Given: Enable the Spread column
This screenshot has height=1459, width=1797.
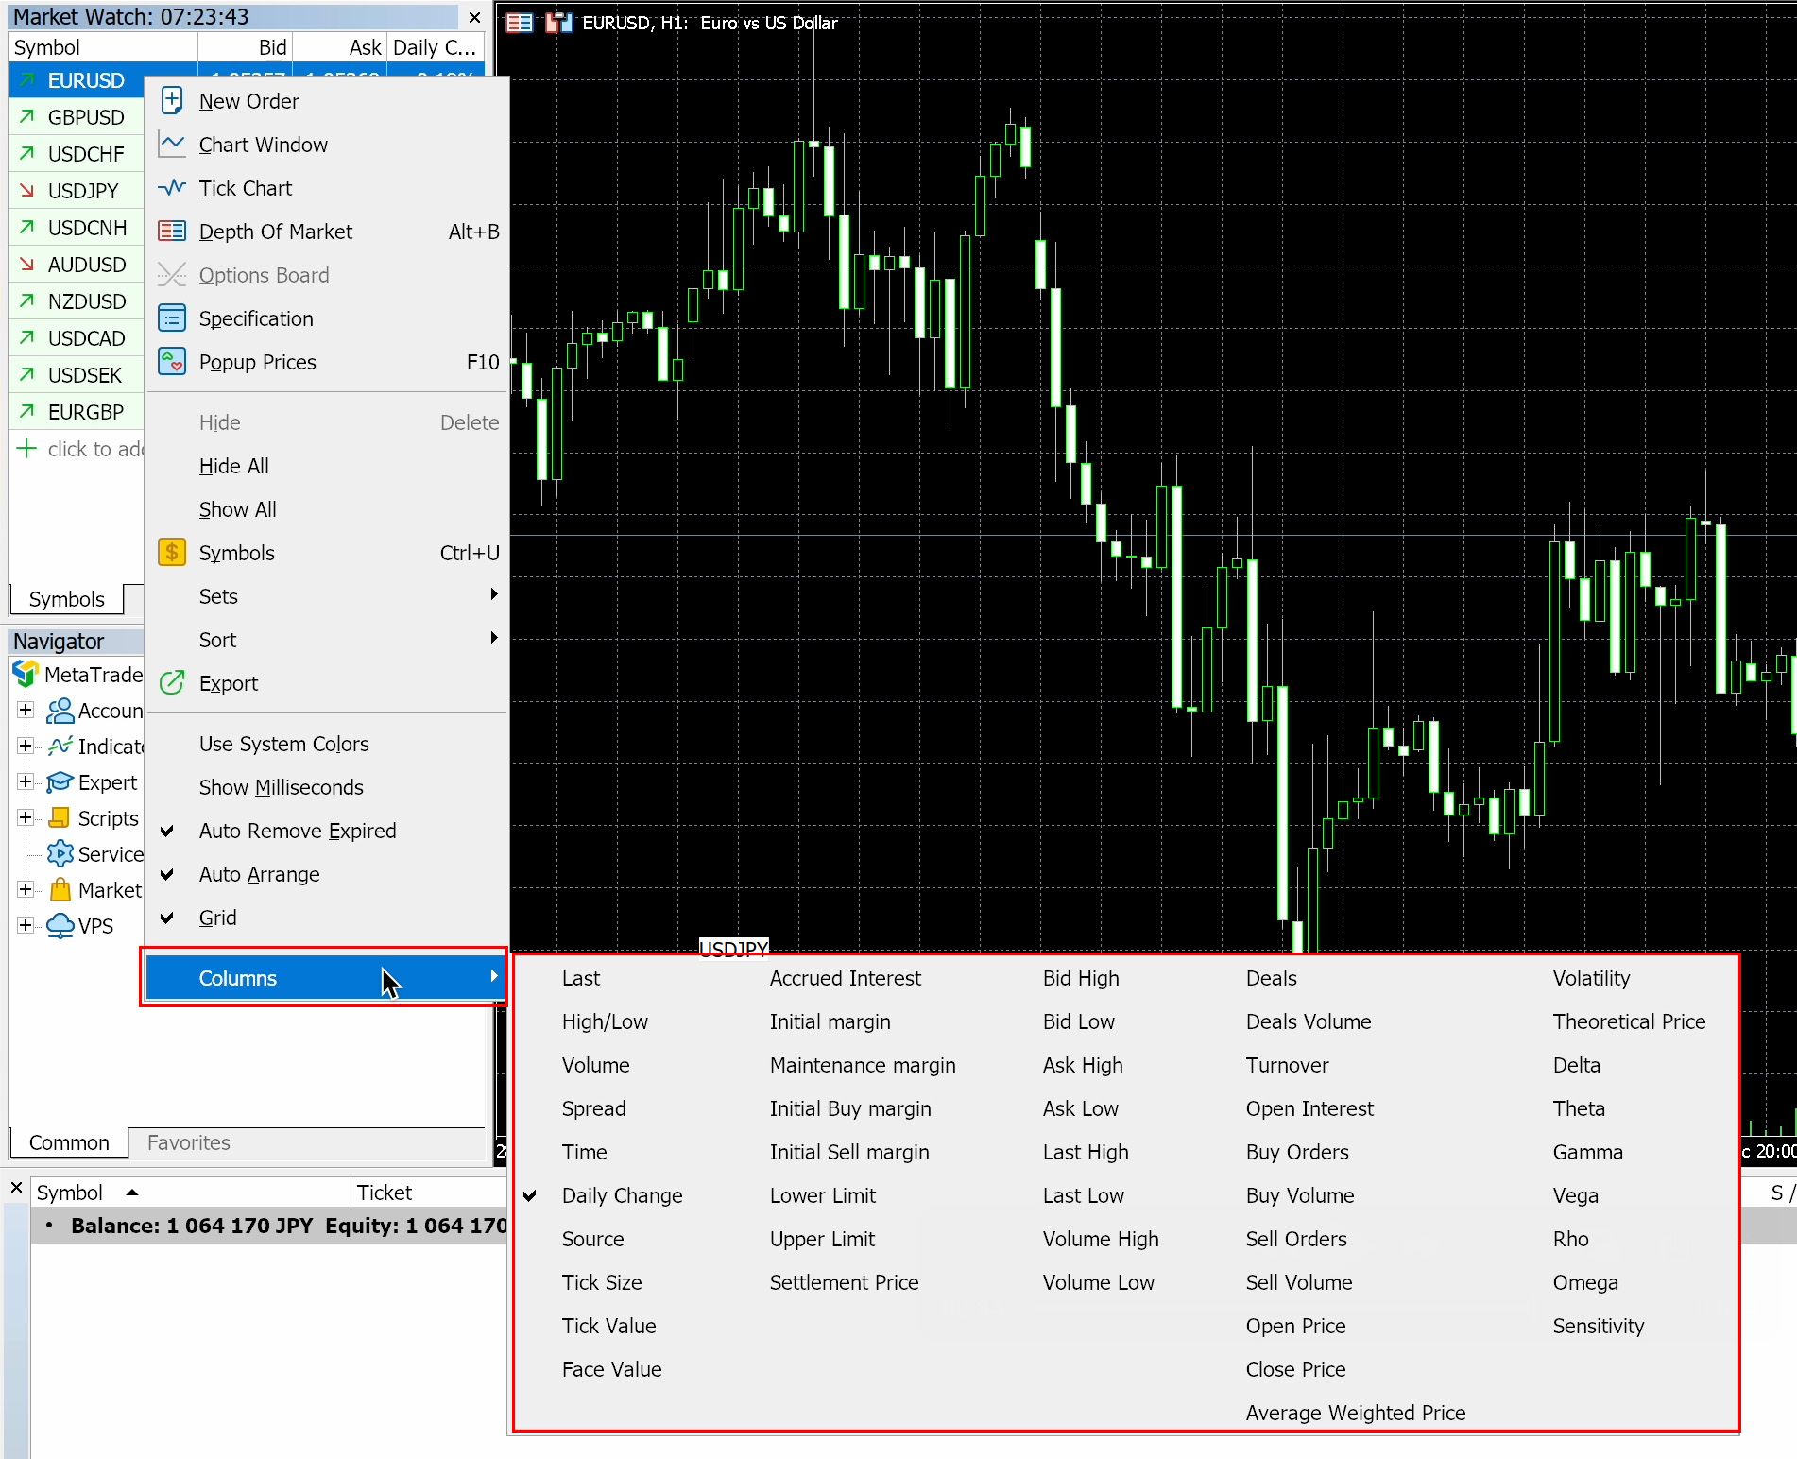Looking at the screenshot, I should 593,1108.
